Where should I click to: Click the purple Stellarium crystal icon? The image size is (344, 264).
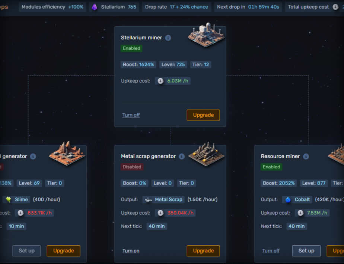click(95, 7)
